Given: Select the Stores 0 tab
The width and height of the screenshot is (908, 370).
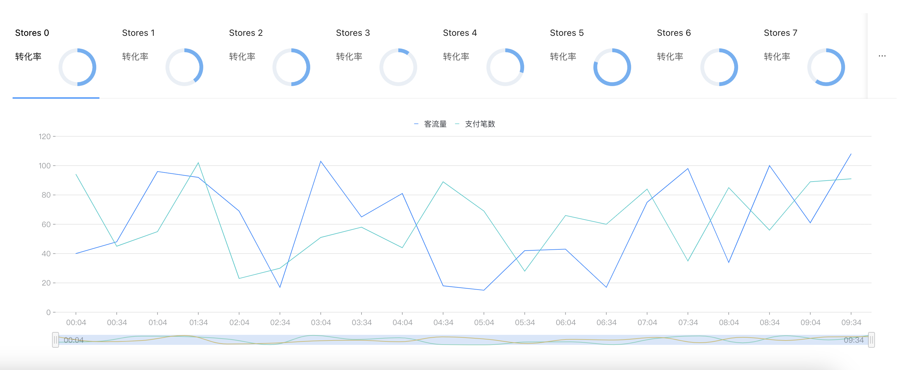Looking at the screenshot, I should [x=56, y=56].
